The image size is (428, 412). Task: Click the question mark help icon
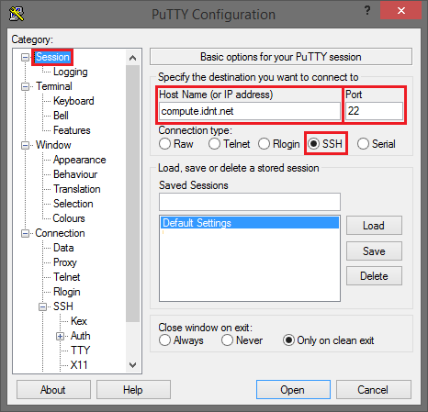tap(367, 11)
